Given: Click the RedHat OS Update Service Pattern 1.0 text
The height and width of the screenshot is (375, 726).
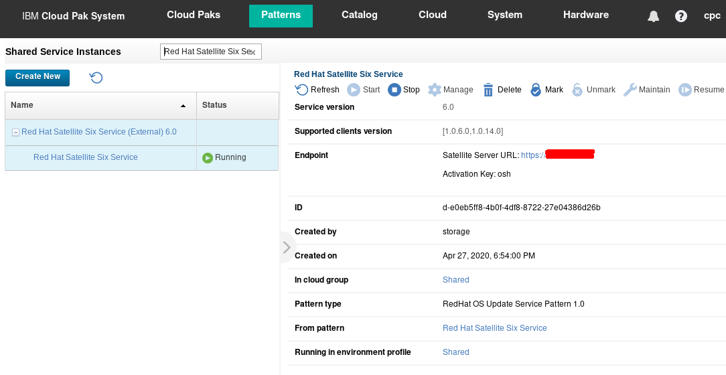Looking at the screenshot, I should click(514, 304).
